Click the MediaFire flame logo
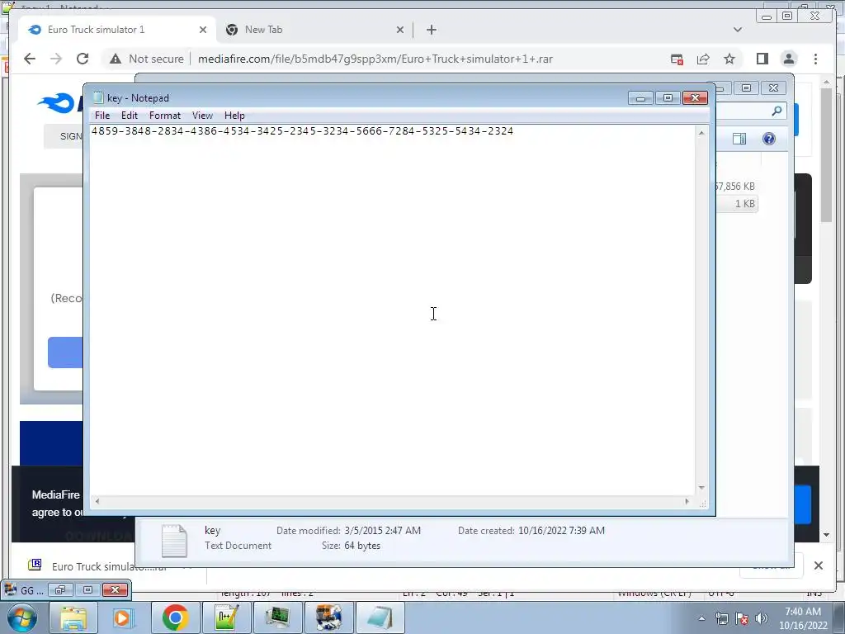The width and height of the screenshot is (845, 634). click(57, 103)
